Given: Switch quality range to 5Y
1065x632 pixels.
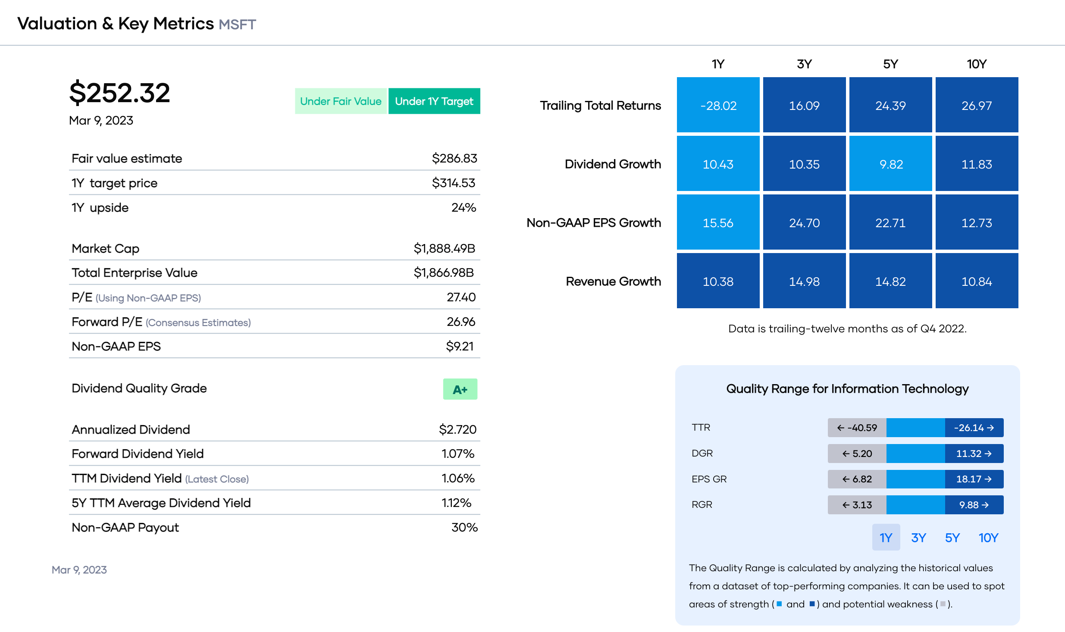Looking at the screenshot, I should (x=952, y=538).
